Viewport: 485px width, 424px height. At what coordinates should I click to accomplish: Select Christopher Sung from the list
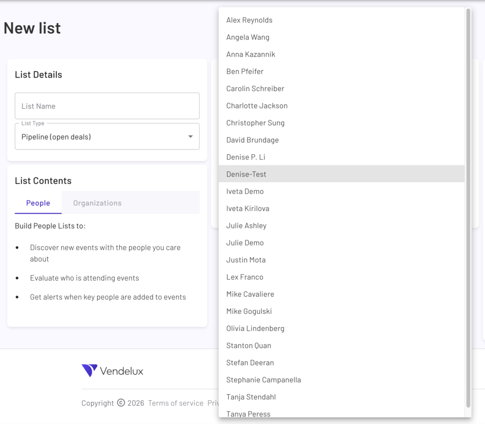pos(255,123)
